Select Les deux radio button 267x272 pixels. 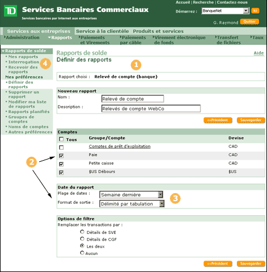(82, 246)
